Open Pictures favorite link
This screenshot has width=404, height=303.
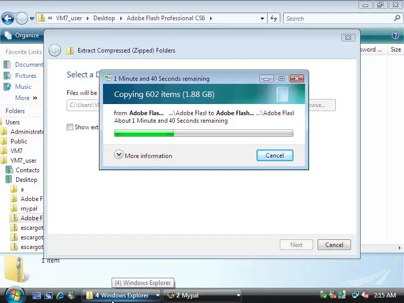click(20, 75)
